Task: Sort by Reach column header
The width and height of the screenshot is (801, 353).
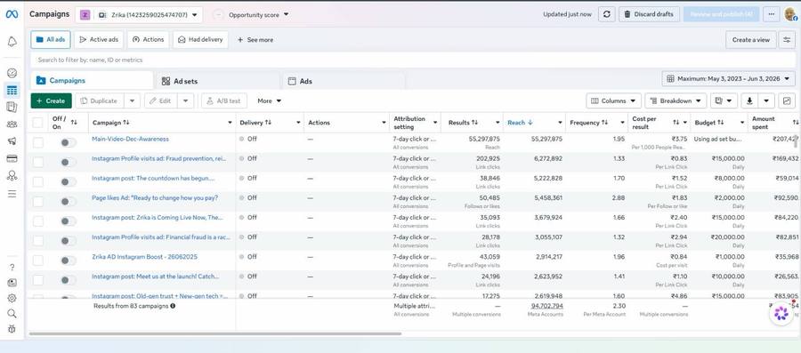Action: [x=520, y=123]
